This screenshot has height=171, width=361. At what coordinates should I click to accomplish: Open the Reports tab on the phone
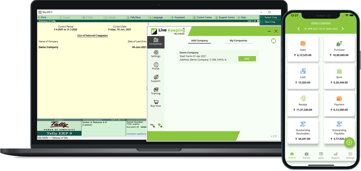[x=336, y=155]
